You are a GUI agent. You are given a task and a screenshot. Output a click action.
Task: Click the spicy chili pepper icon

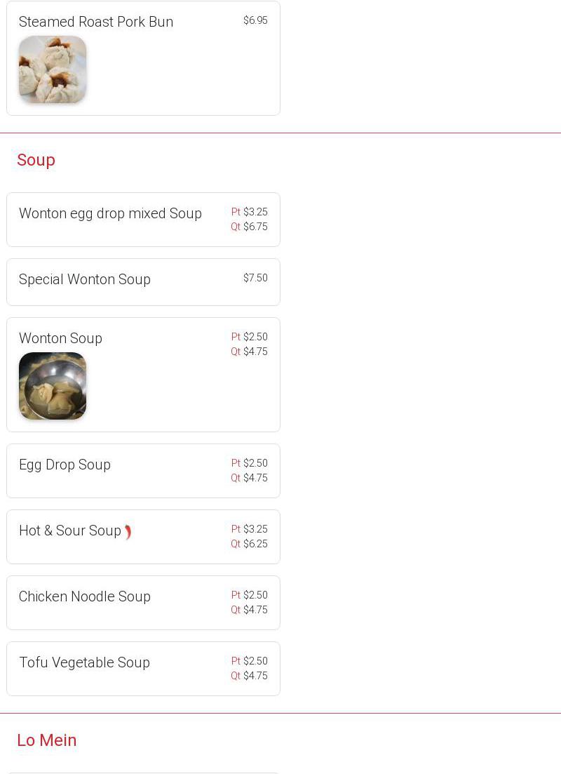128,533
